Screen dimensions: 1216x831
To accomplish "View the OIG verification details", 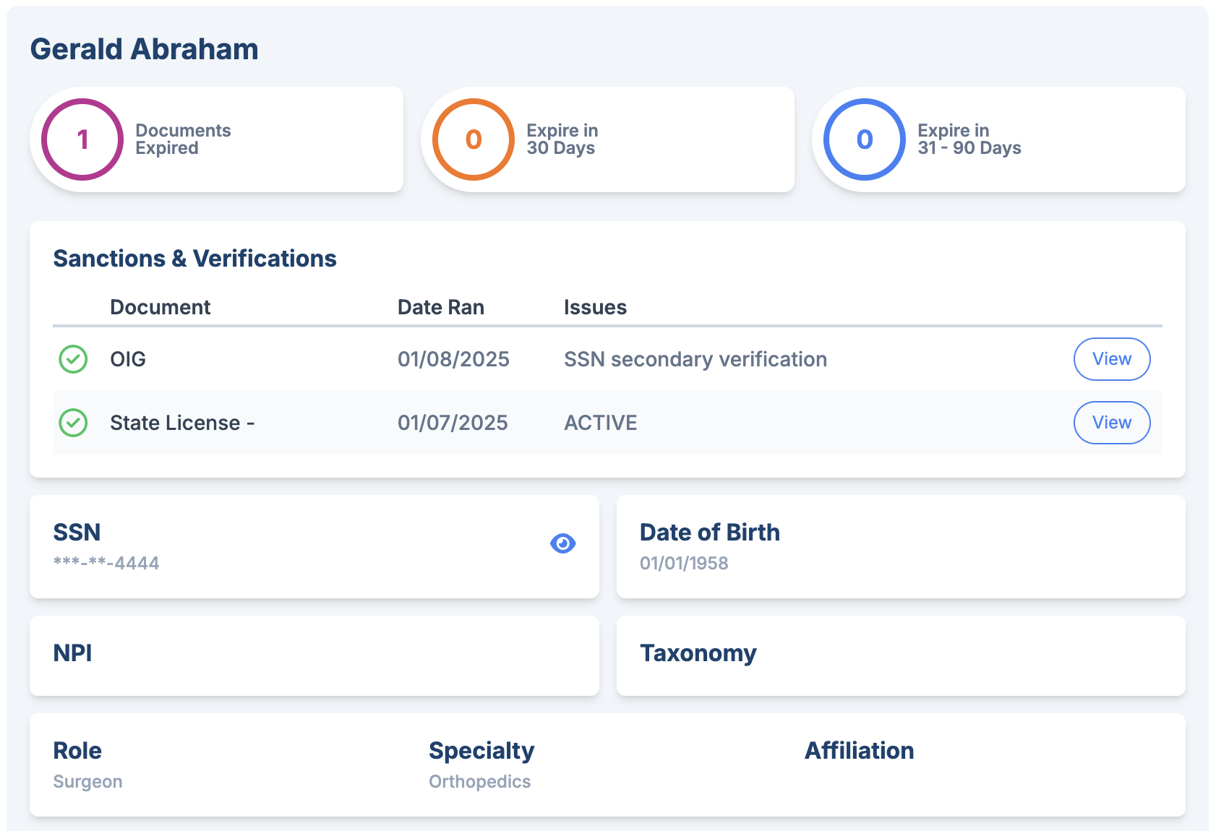I will pos(1112,359).
